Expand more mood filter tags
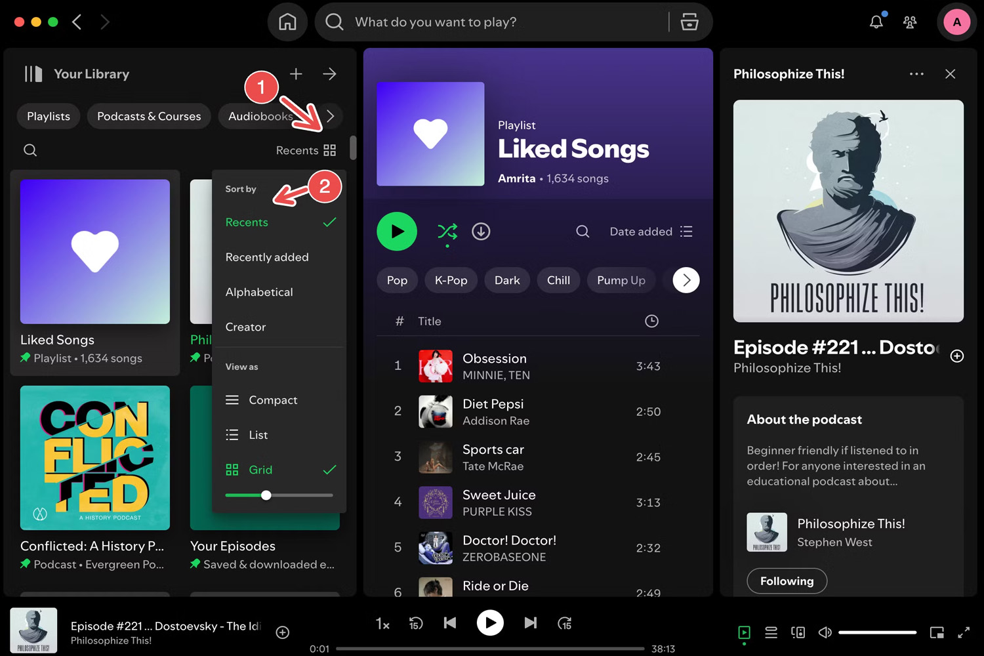The width and height of the screenshot is (984, 656). (x=686, y=280)
